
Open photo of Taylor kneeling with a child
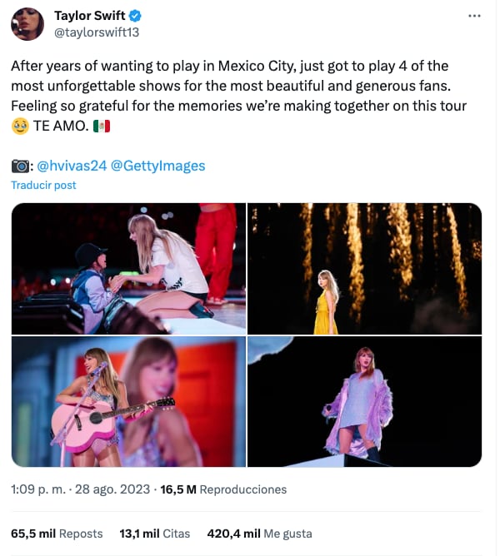click(128, 268)
